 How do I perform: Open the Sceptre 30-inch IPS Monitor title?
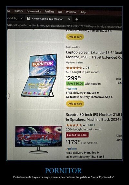(x=94, y=117)
